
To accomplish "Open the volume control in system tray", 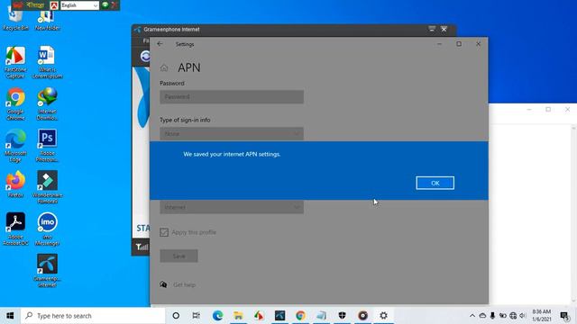I will [523, 316].
